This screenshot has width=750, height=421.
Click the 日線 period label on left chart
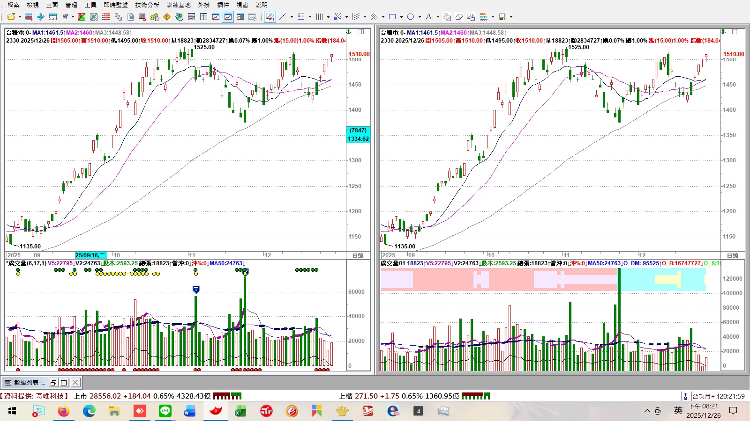pyautogui.click(x=358, y=255)
